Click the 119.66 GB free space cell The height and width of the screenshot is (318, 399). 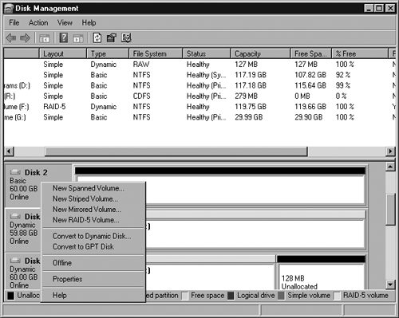(310, 107)
